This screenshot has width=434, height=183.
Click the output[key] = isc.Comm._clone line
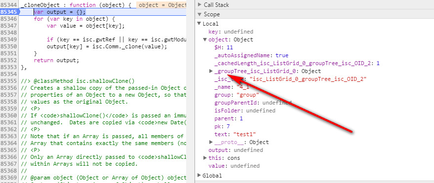tap(107, 47)
